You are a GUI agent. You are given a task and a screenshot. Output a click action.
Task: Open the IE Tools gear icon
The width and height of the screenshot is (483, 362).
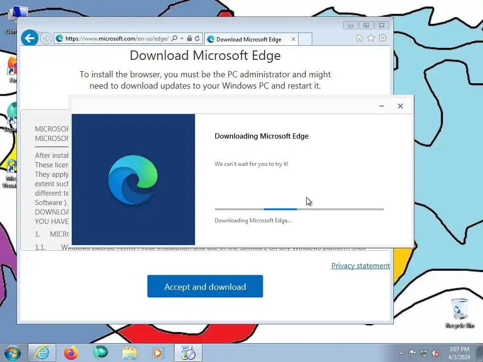(x=383, y=38)
